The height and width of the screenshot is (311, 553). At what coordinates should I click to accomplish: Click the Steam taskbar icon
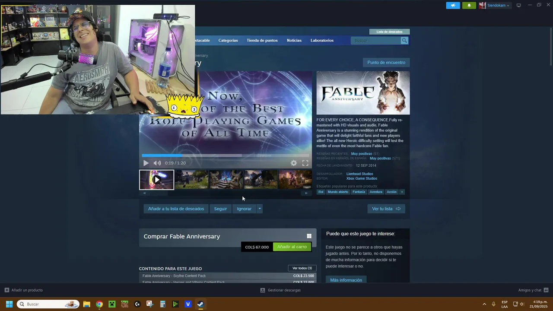[x=200, y=304]
